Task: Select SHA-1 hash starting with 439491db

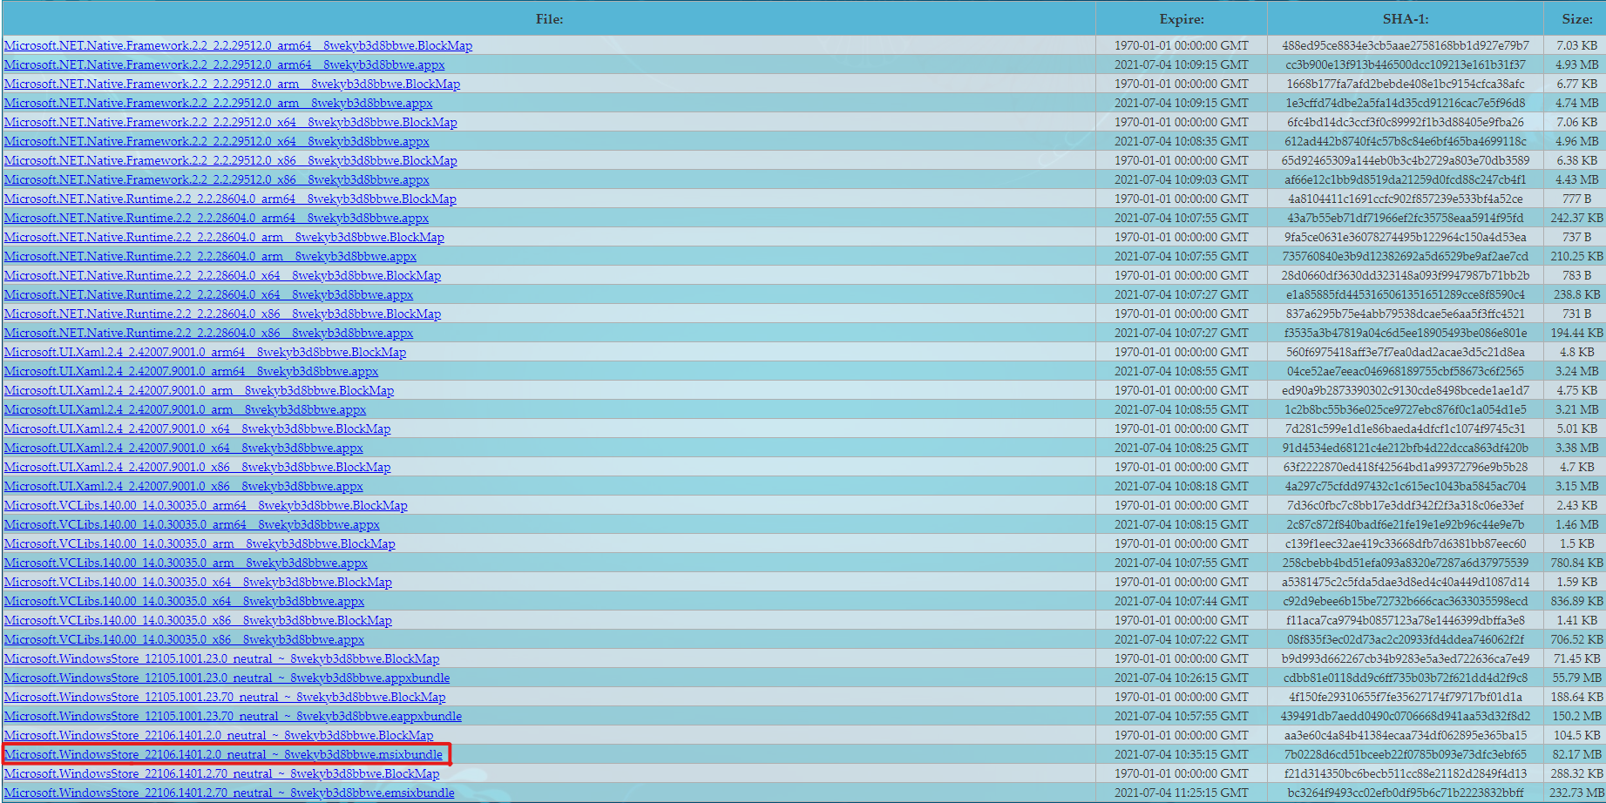Action: 1405,716
